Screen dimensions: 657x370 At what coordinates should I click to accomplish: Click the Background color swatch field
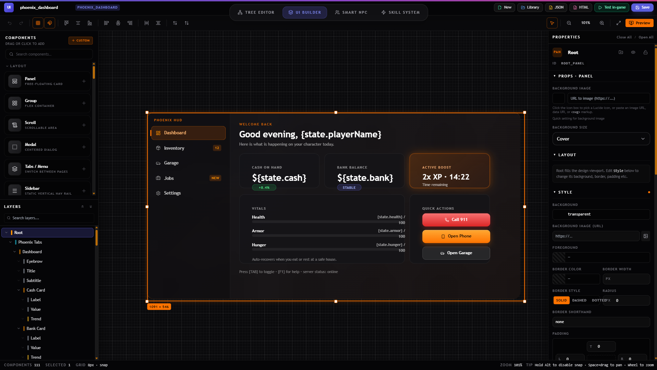point(601,214)
